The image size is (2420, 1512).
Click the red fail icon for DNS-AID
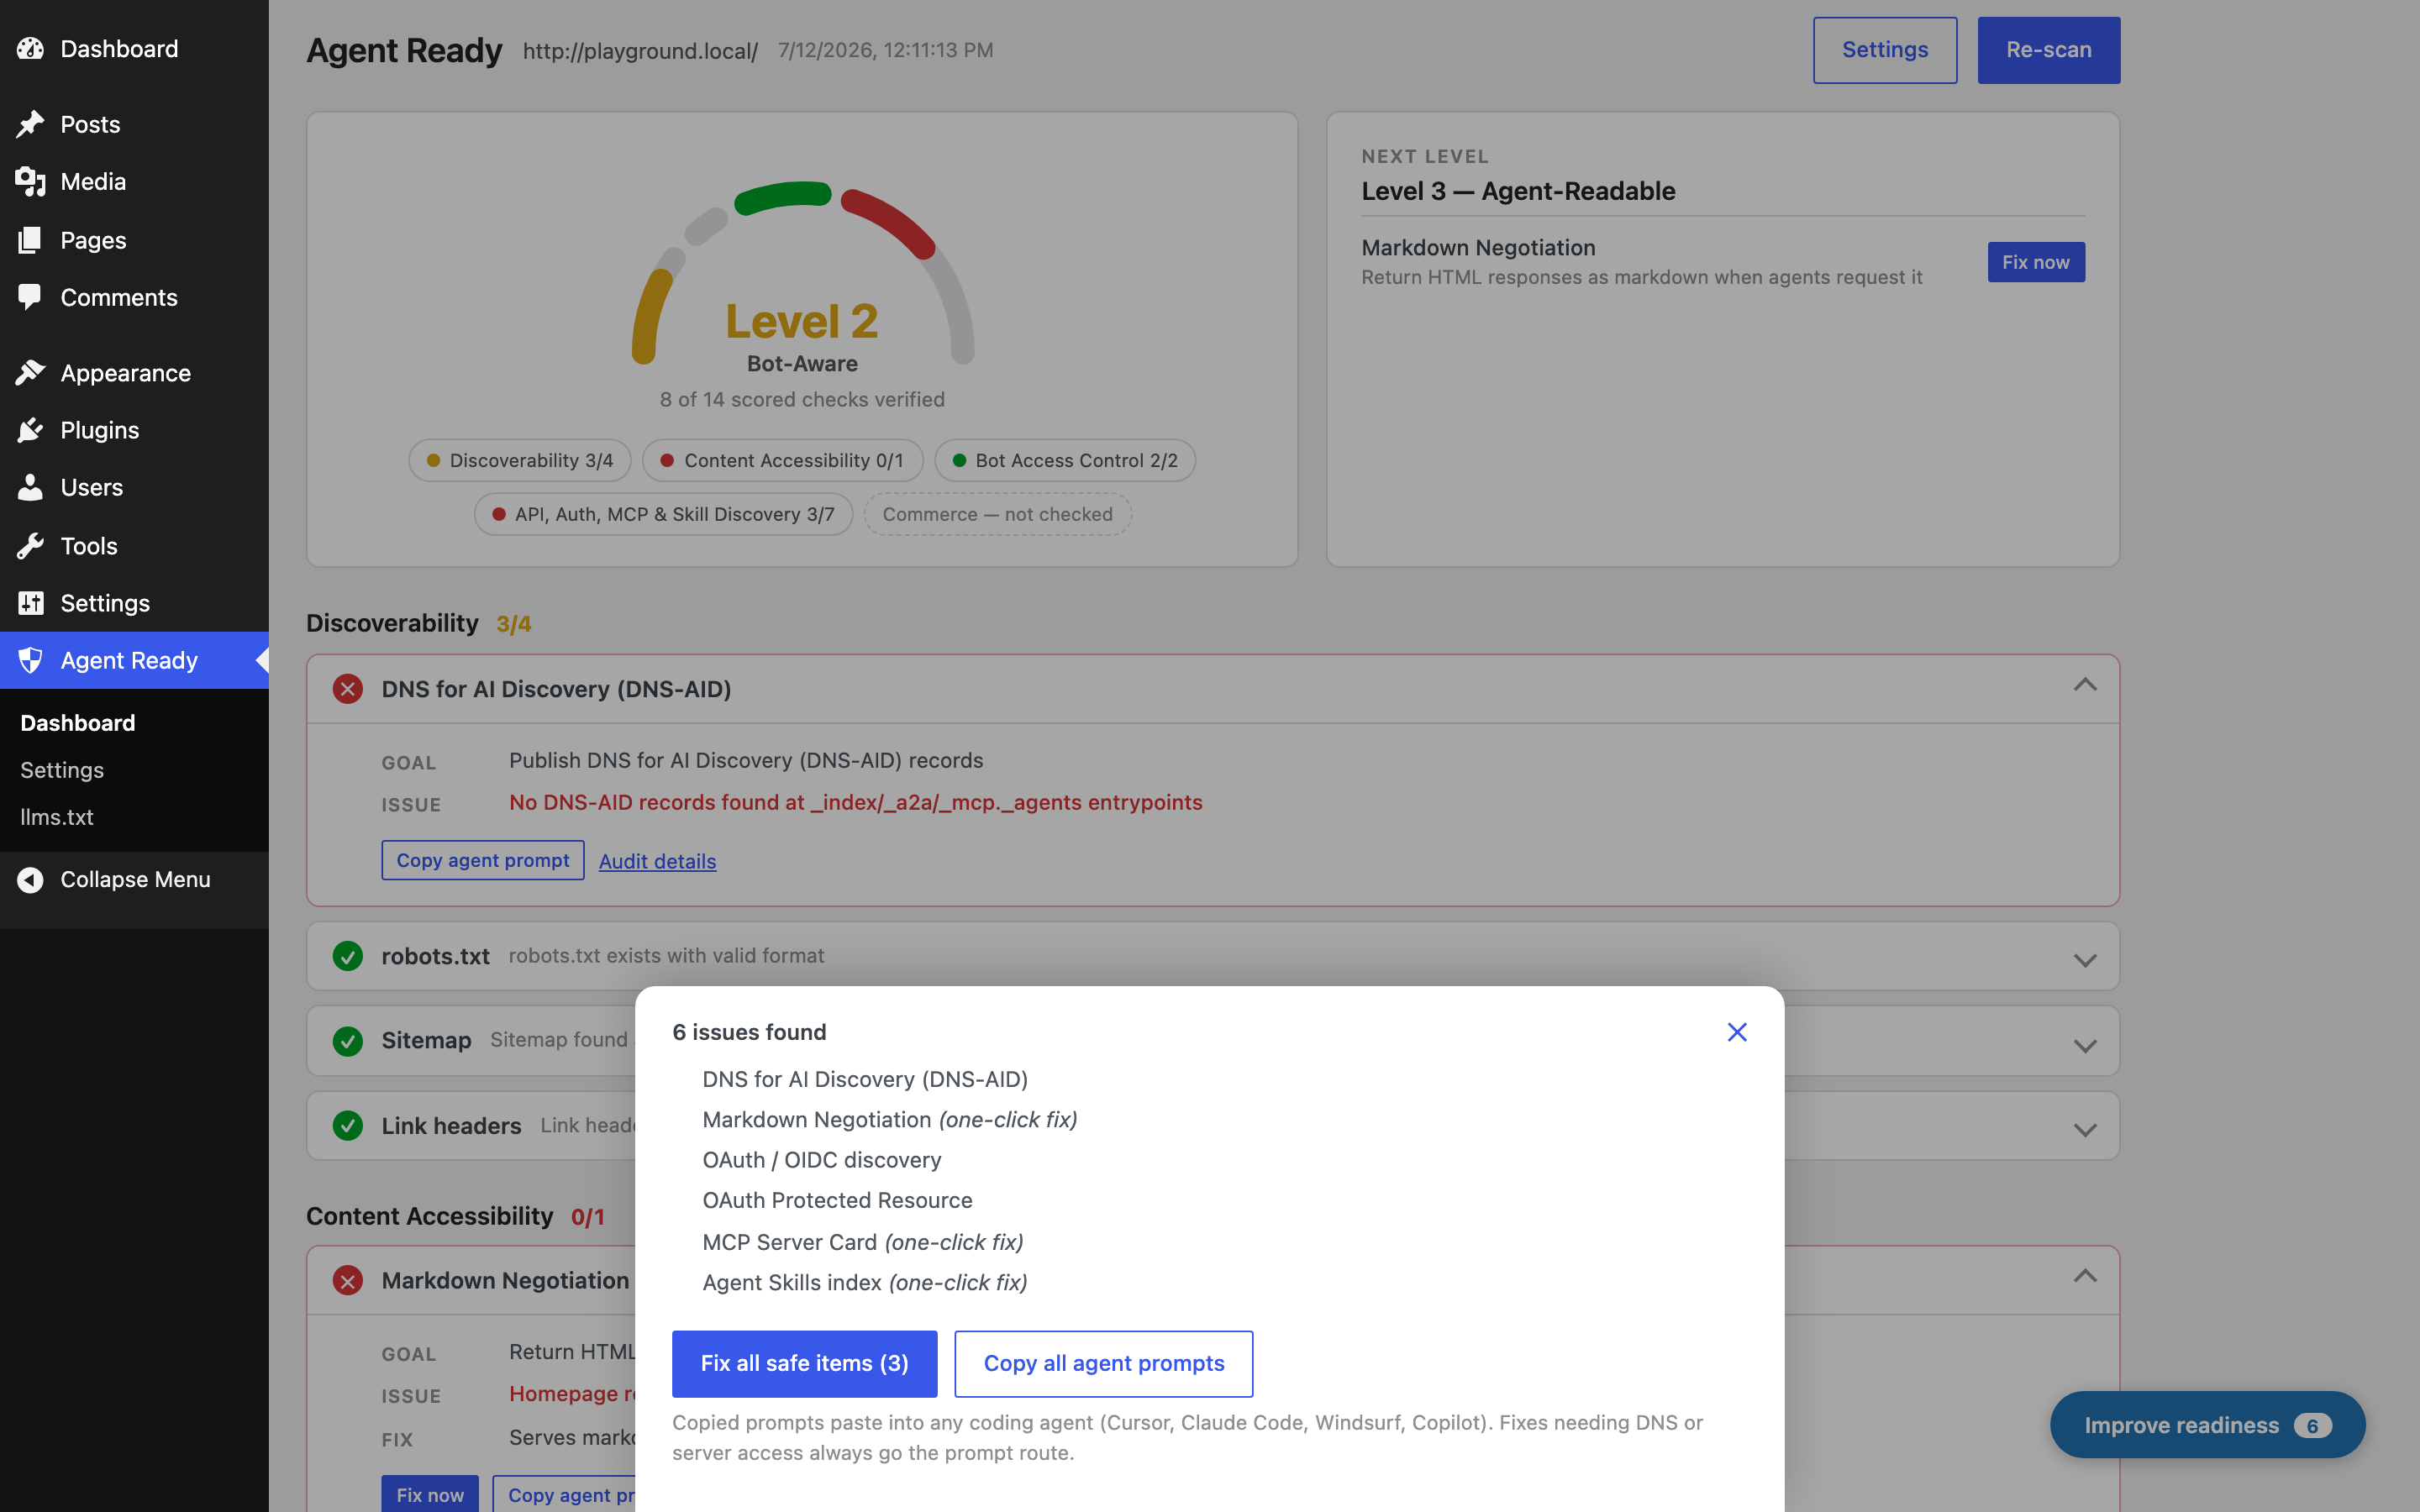click(x=347, y=689)
